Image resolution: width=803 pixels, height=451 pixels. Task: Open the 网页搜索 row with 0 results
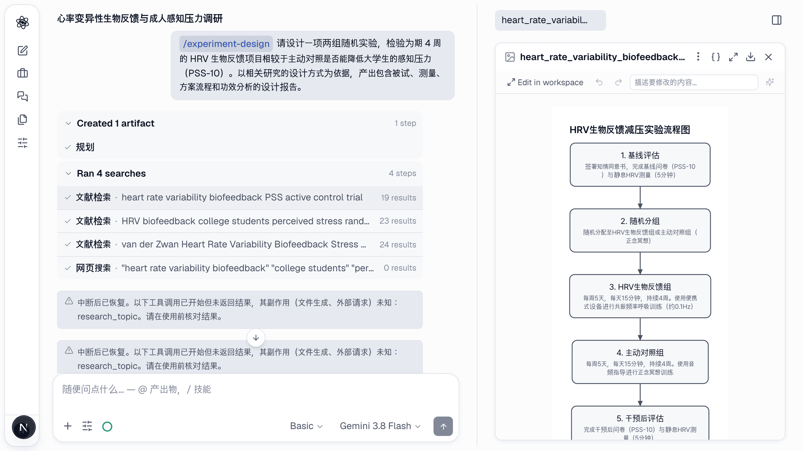click(240, 268)
